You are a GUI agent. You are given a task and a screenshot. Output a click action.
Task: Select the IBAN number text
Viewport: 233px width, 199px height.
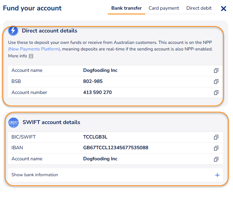click(115, 148)
